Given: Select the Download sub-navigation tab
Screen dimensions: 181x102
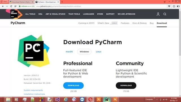Looking at the screenshot, I should [x=162, y=23].
